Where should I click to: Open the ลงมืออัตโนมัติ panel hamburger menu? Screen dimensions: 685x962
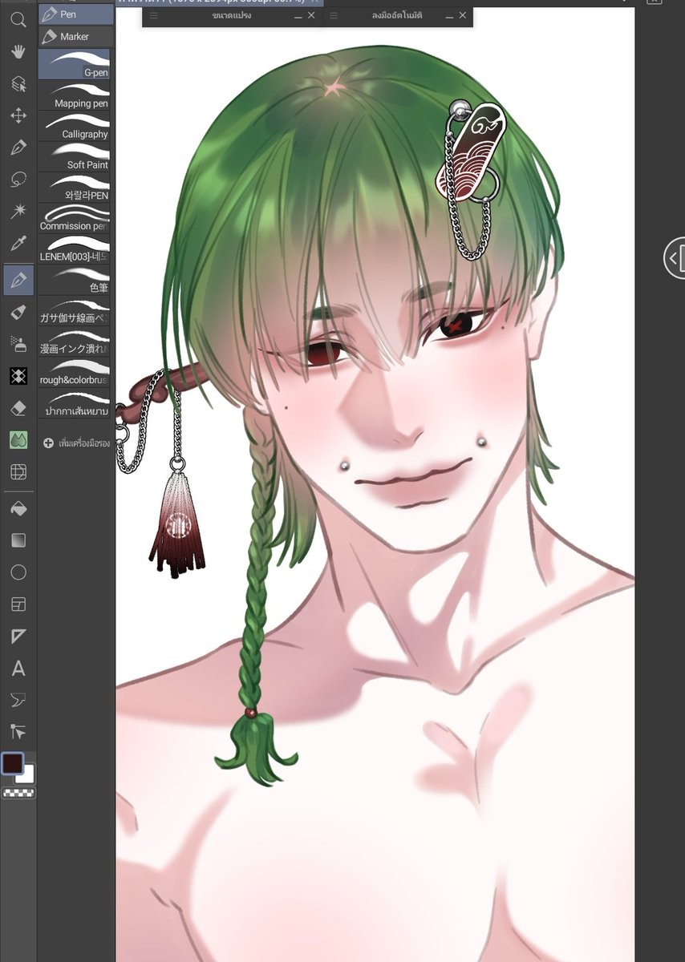[333, 15]
